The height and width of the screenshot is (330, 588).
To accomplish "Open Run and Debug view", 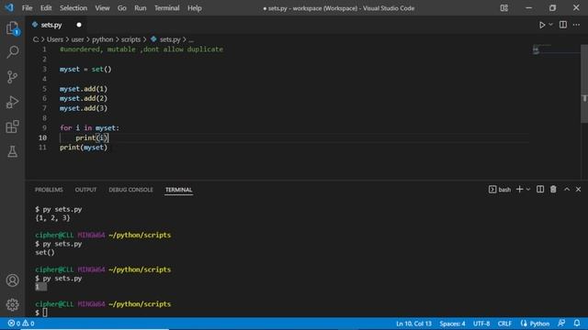I will tap(12, 102).
